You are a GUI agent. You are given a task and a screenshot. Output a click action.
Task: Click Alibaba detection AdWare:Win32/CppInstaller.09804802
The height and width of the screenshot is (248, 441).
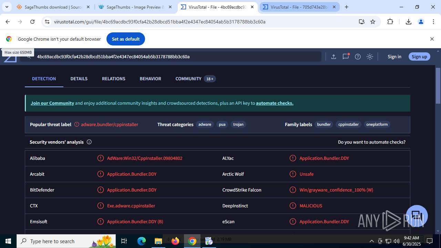click(145, 158)
